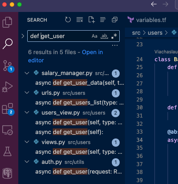
Task: Click the Go Forward arrow
Action: pos(165,4)
